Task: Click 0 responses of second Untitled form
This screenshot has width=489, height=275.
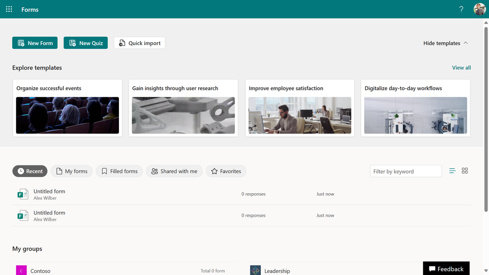Action: click(x=253, y=215)
